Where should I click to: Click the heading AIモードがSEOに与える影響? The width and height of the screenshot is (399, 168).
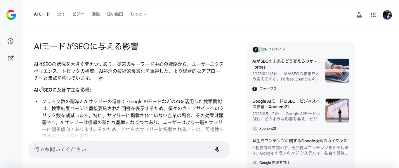pos(86,46)
